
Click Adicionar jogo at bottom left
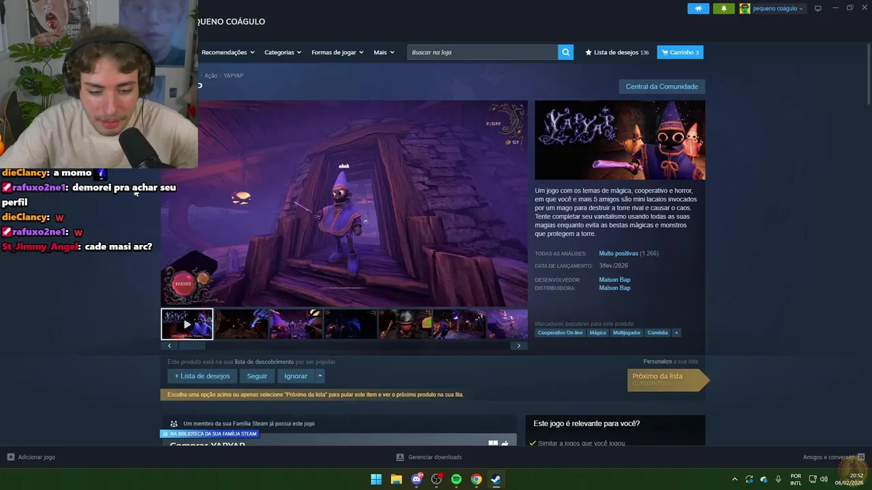click(31, 457)
